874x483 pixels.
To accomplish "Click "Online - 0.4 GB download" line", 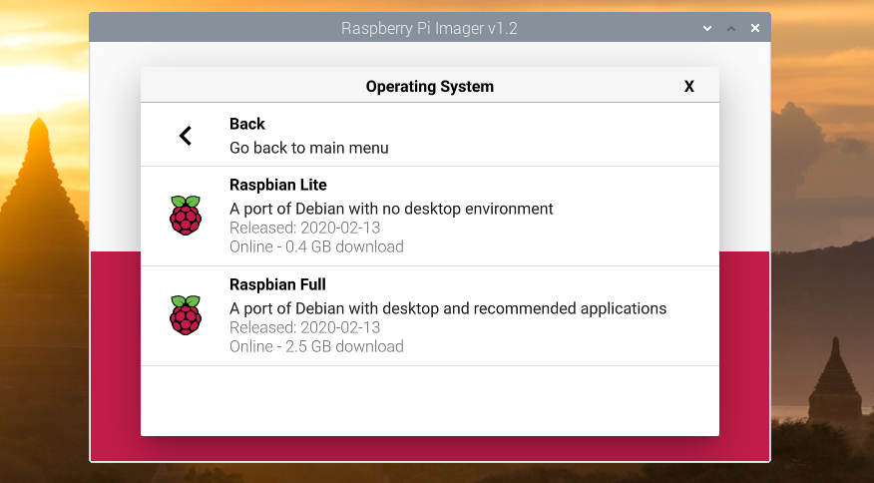I will (316, 246).
